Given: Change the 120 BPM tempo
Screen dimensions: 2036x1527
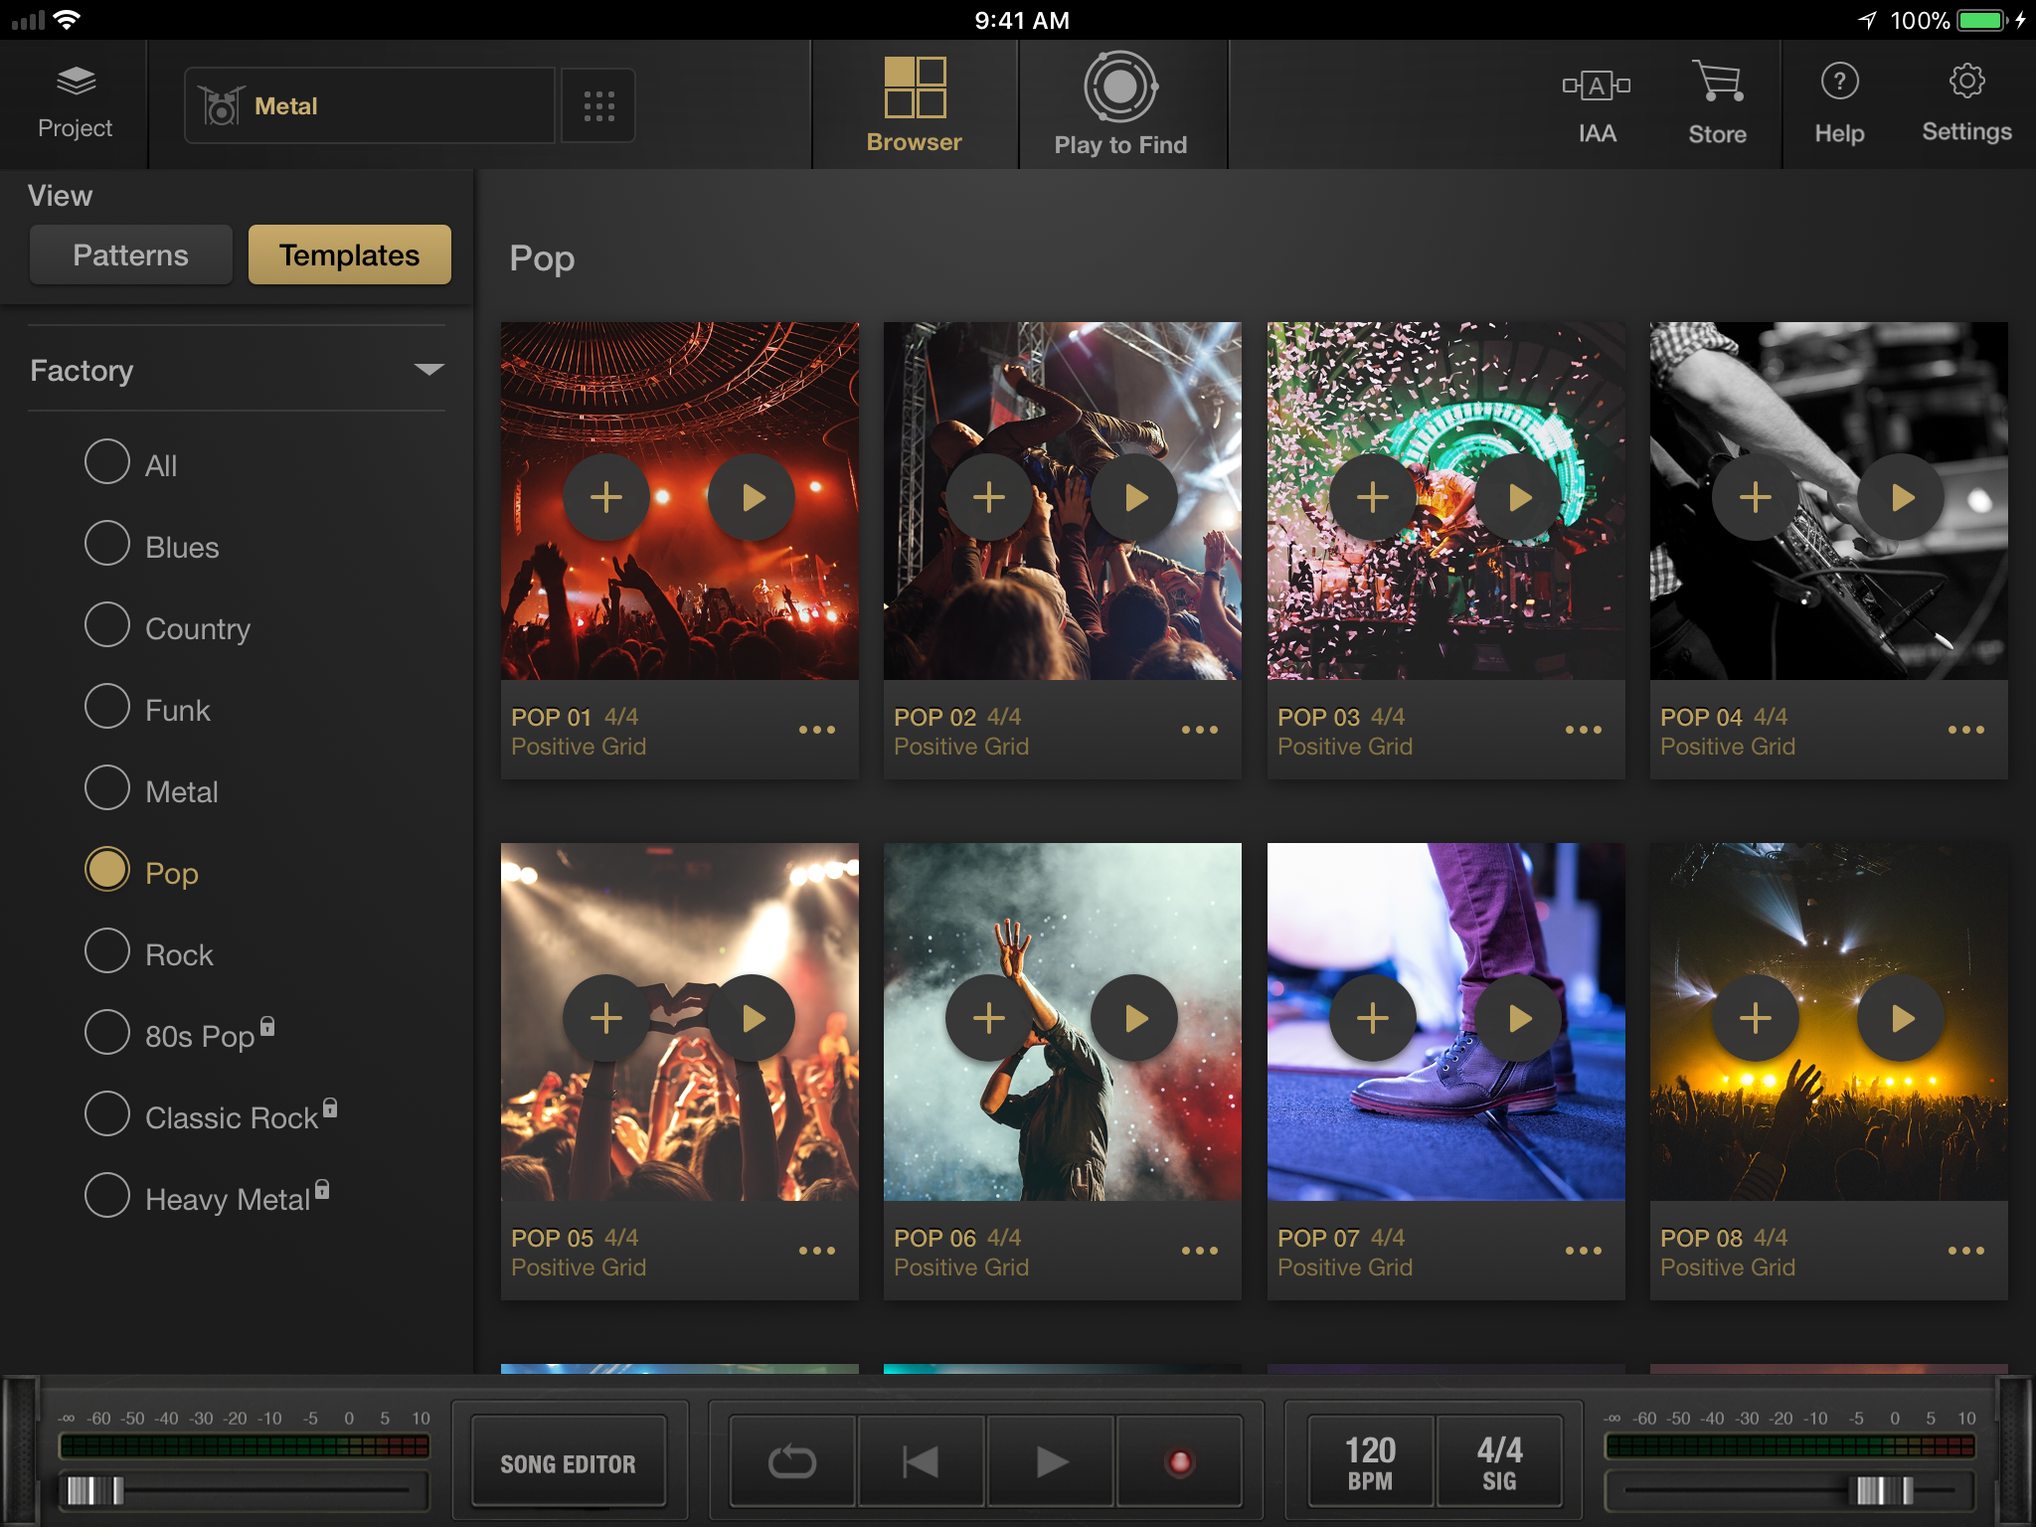Looking at the screenshot, I should (1371, 1461).
